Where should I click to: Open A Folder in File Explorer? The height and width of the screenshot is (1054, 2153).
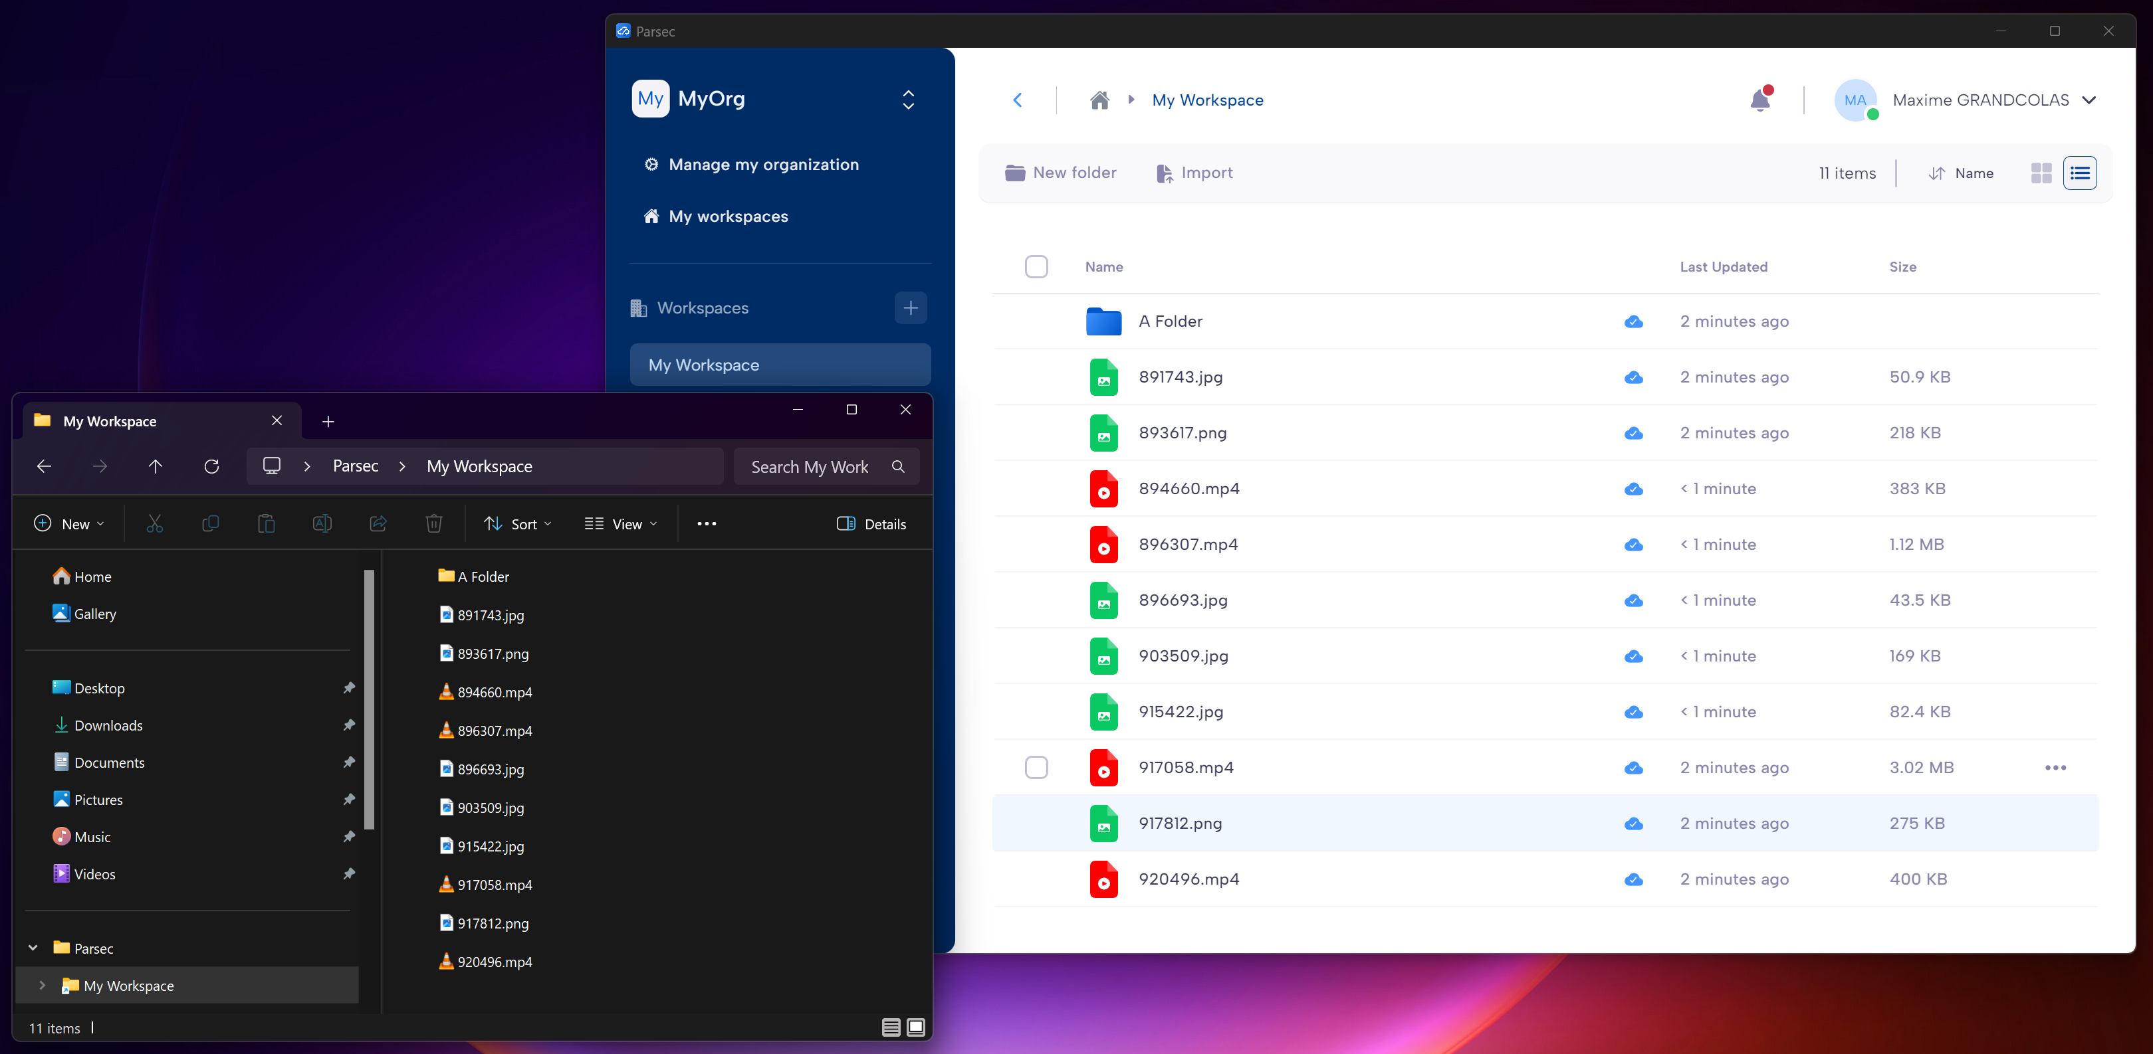473,577
